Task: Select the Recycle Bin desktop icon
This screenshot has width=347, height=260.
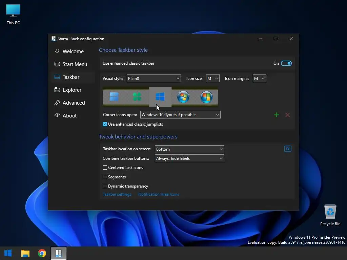Action: tap(330, 215)
